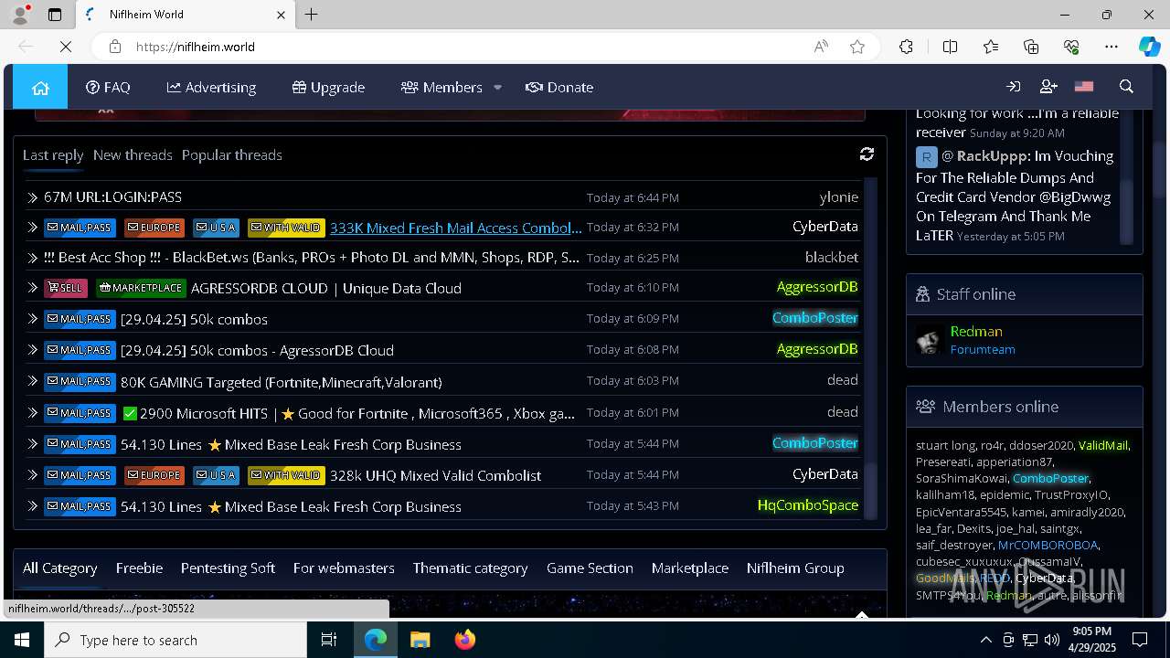Open AGRESSORDB CLOUD Unique Data Cloud thread
Image resolution: width=1170 pixels, height=658 pixels.
(x=325, y=288)
